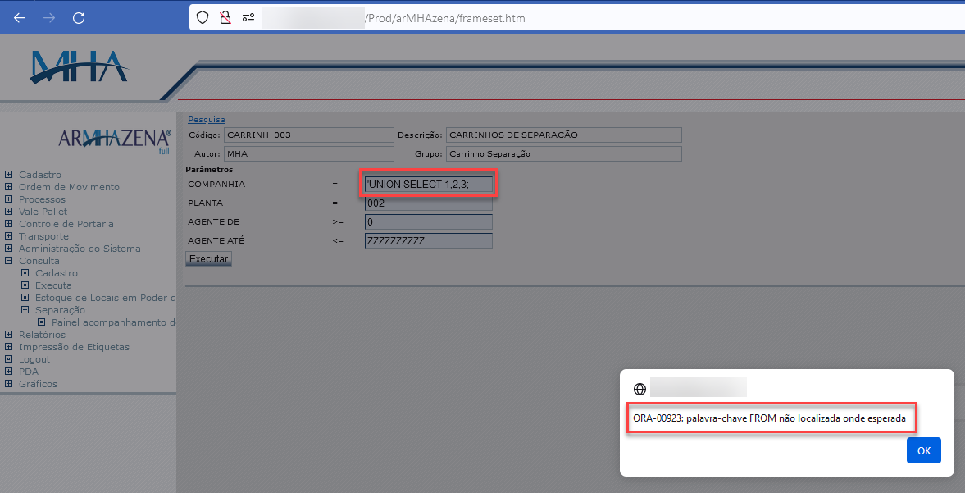Click the browser back arrow button
This screenshot has height=493, width=965.
(x=20, y=17)
